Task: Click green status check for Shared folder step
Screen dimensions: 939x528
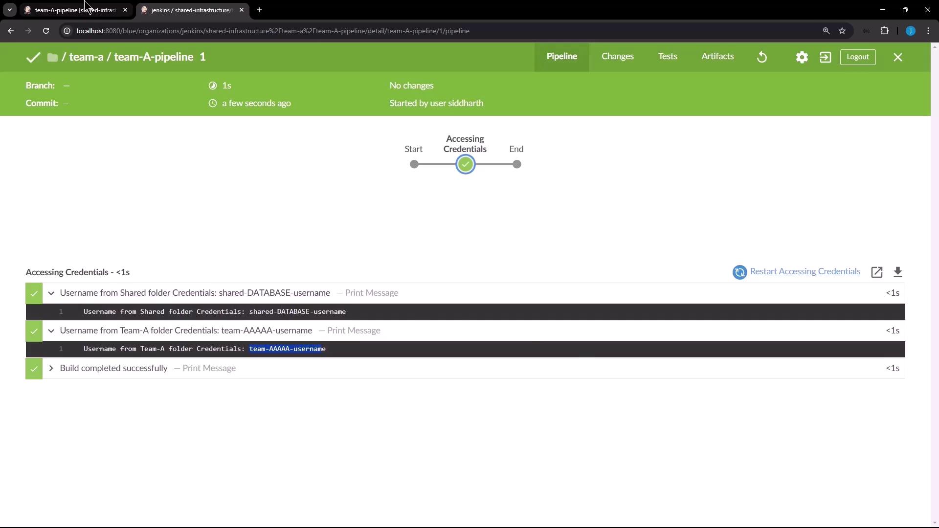Action: (34, 293)
